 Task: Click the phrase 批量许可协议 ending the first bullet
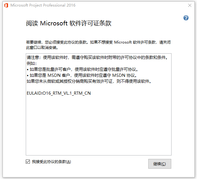(x=127, y=70)
